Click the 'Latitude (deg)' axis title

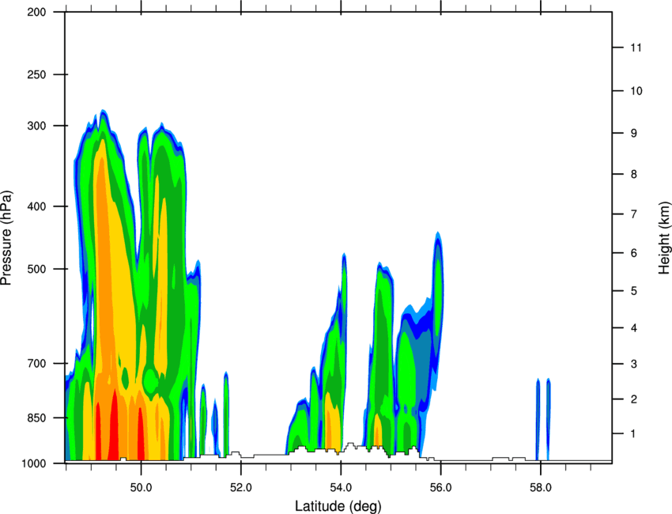click(338, 506)
